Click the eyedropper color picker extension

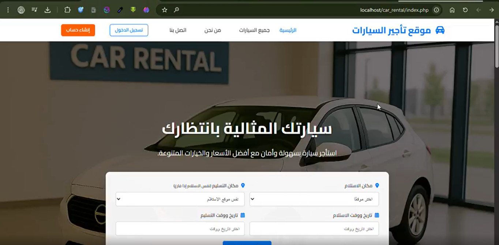point(120,10)
